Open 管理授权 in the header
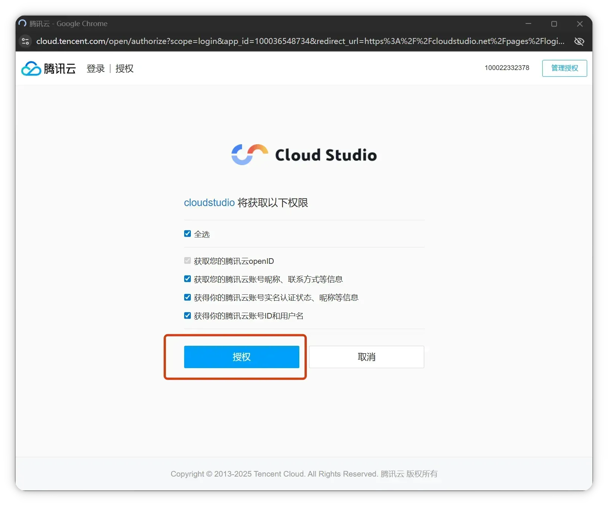The height and width of the screenshot is (506, 608). pos(564,68)
